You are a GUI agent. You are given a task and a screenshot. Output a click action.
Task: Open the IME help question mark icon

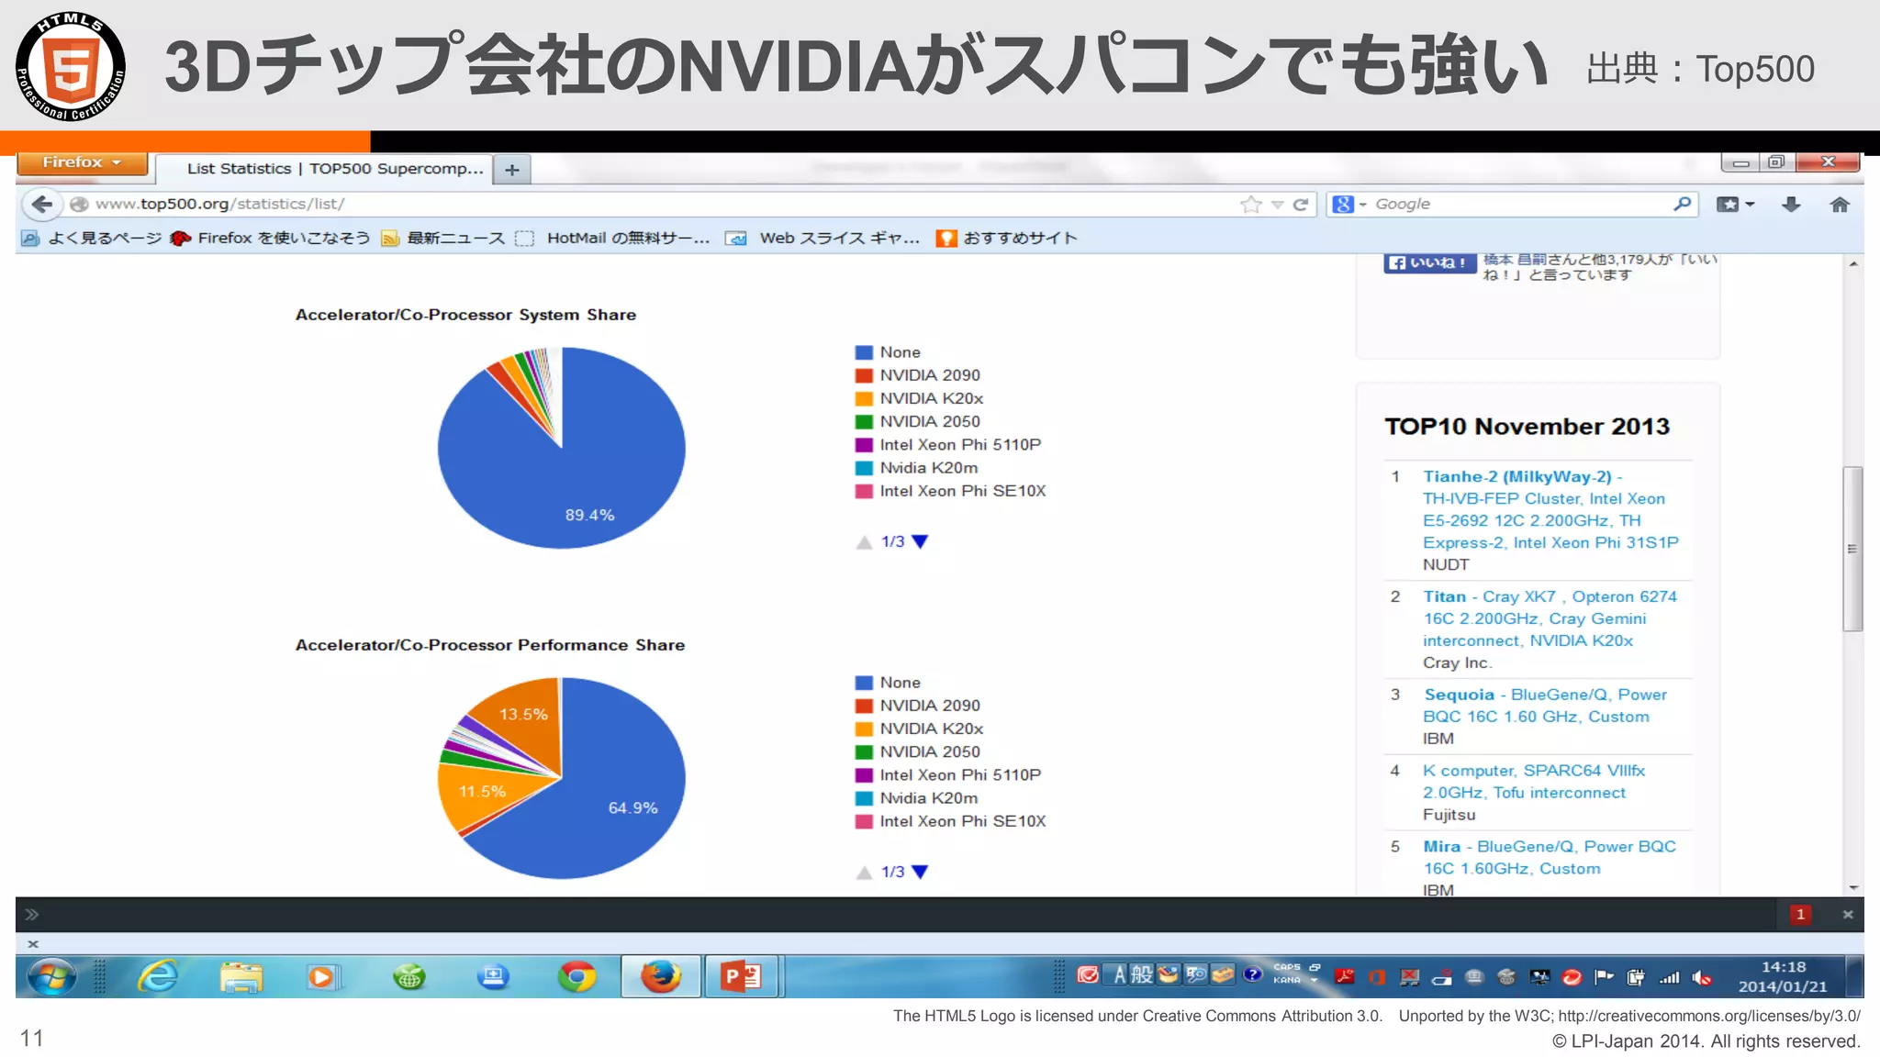coord(1253,974)
